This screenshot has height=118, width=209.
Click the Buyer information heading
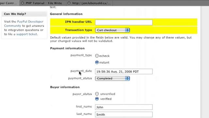pyautogui.click(x=65, y=87)
